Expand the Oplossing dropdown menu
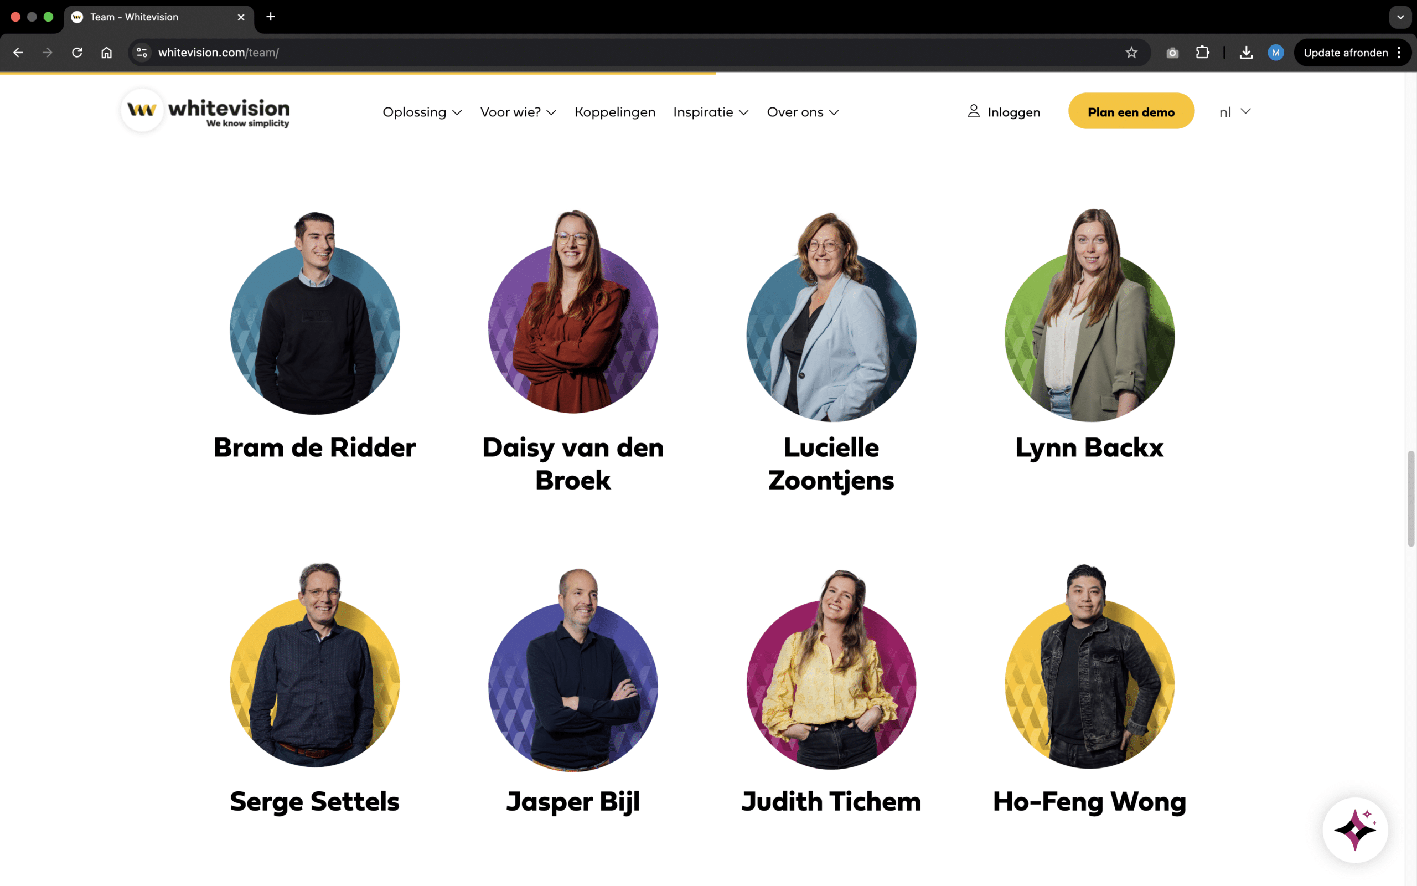Image resolution: width=1417 pixels, height=886 pixels. tap(422, 112)
